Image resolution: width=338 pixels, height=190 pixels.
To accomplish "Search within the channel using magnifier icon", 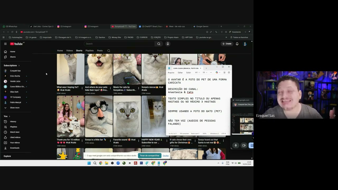I will tap(109, 51).
